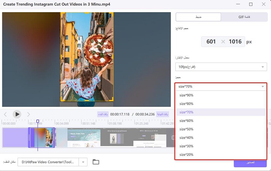Close the GIF creation window
The width and height of the screenshot is (271, 171).
pos(264,4)
